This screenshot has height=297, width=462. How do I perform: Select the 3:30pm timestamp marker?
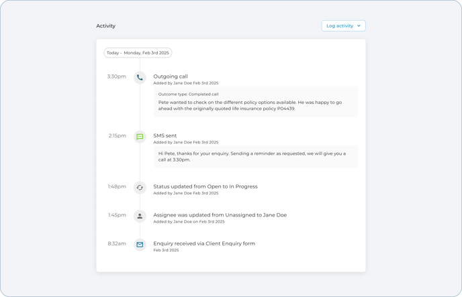click(x=116, y=76)
